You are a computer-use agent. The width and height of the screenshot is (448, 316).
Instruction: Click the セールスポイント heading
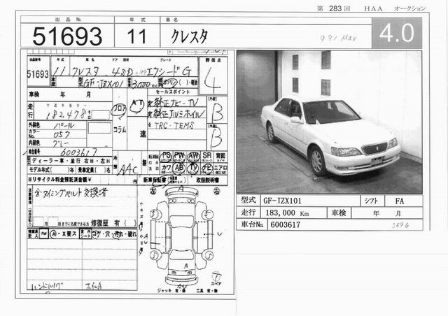coord(173,92)
